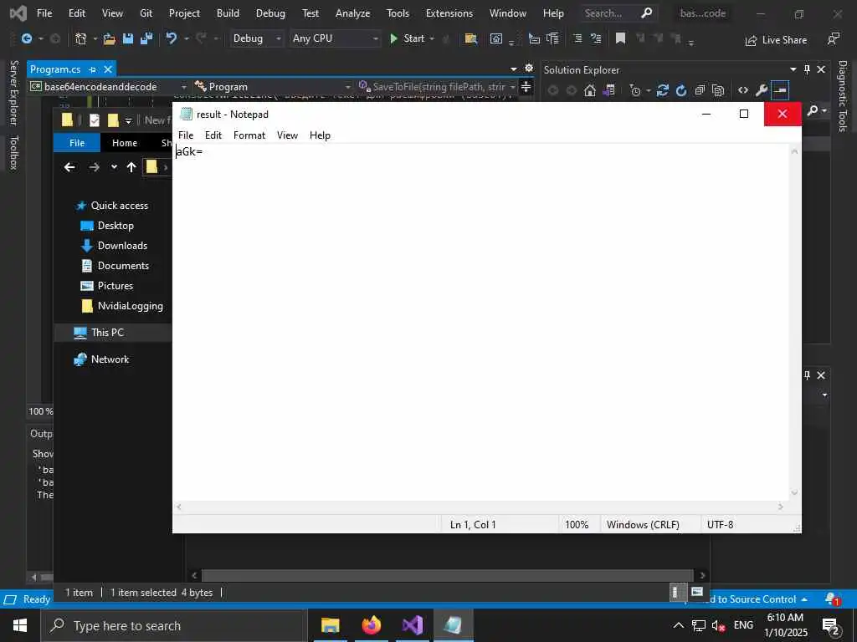This screenshot has height=642, width=857.
Task: Click the Save All icon
Action: [x=146, y=38]
